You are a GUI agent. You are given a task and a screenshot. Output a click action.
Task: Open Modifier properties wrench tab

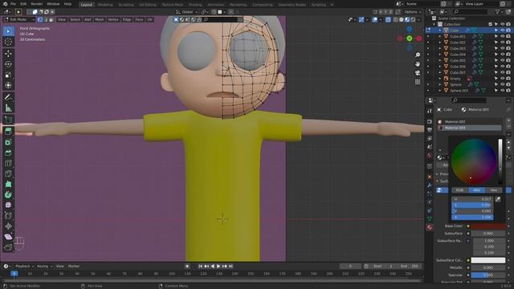tap(430, 185)
